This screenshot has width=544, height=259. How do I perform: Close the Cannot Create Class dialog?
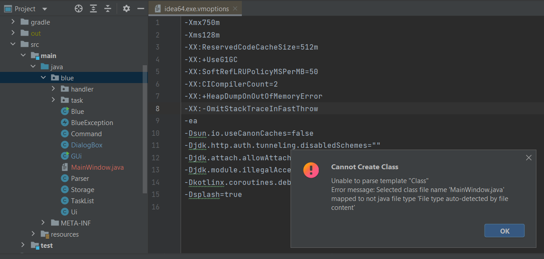[529, 158]
